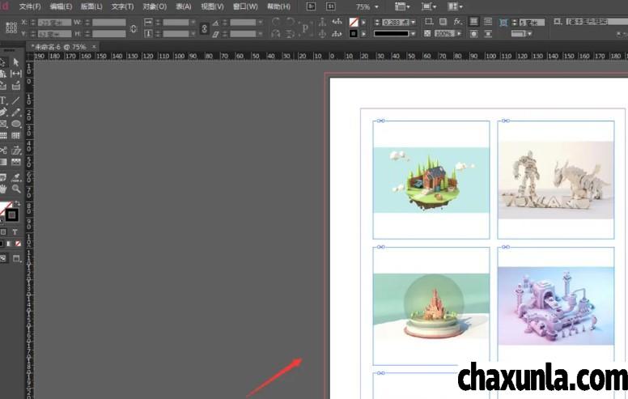This screenshot has width=628, height=399.
Task: Select the Pen tool
Action: coord(2,112)
